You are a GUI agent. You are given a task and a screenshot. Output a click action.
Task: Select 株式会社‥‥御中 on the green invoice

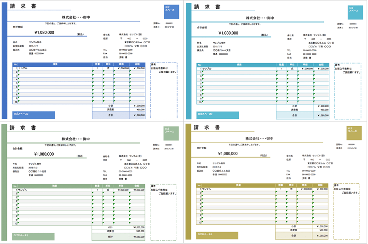pyautogui.click(x=76, y=139)
